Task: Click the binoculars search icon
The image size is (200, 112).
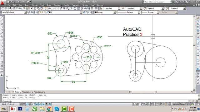Action: pos(172,2)
